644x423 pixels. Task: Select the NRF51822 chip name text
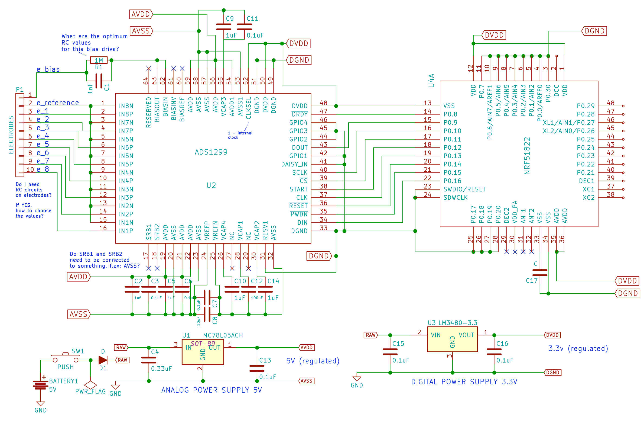[527, 156]
